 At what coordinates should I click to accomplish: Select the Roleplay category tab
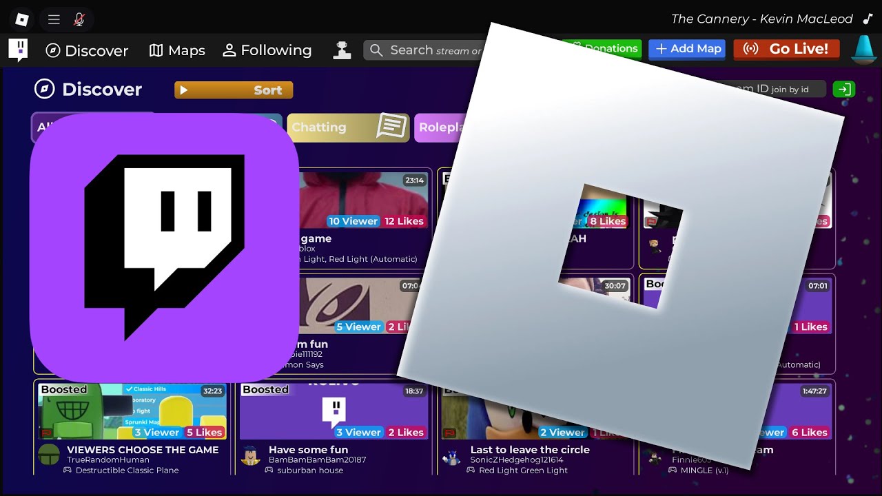(x=441, y=127)
